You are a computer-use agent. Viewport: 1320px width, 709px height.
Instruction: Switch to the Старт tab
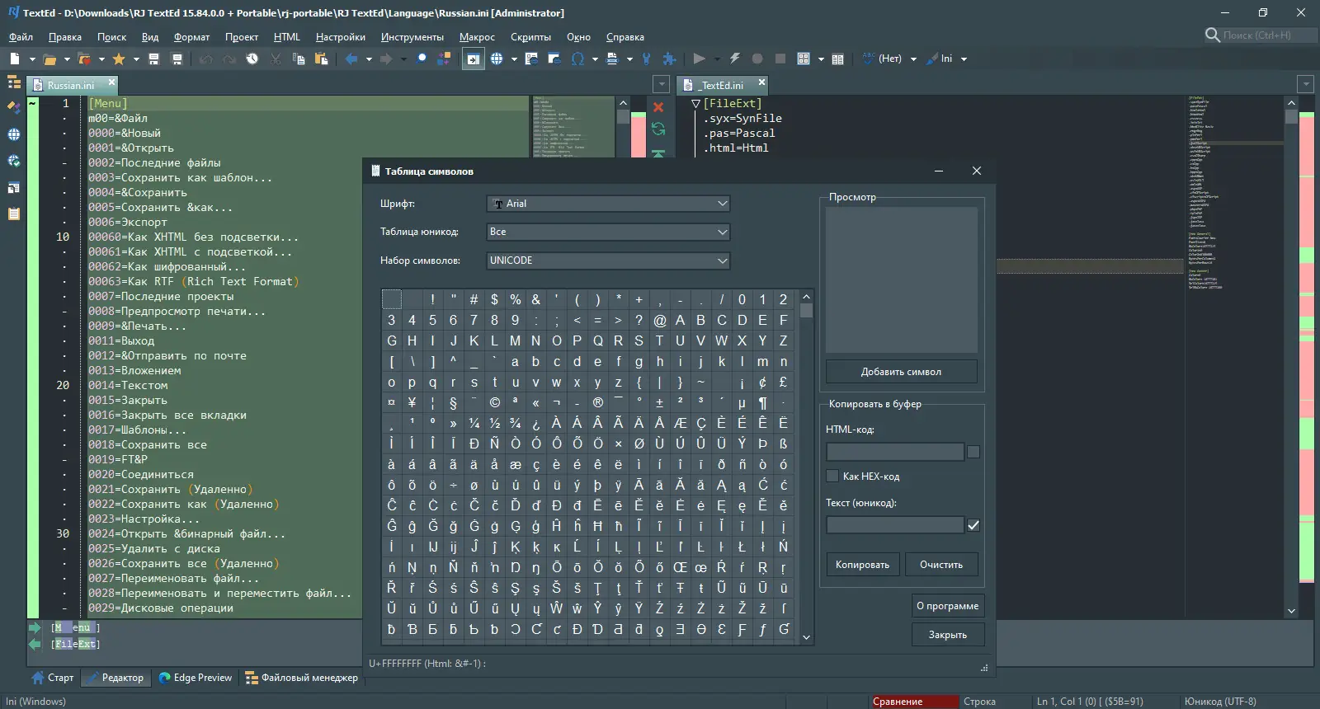point(53,678)
